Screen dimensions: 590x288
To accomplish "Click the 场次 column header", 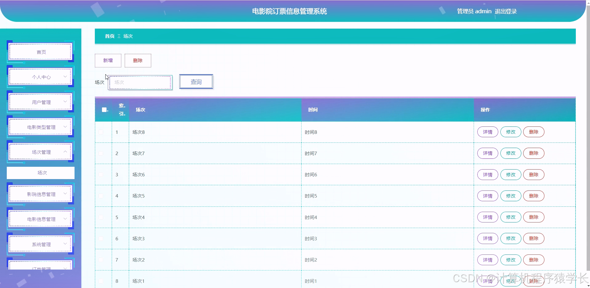I will pos(215,110).
